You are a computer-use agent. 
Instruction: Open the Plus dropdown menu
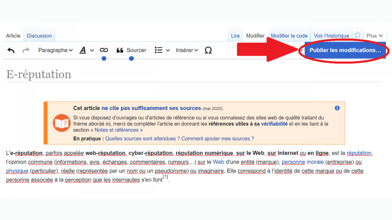pos(374,36)
